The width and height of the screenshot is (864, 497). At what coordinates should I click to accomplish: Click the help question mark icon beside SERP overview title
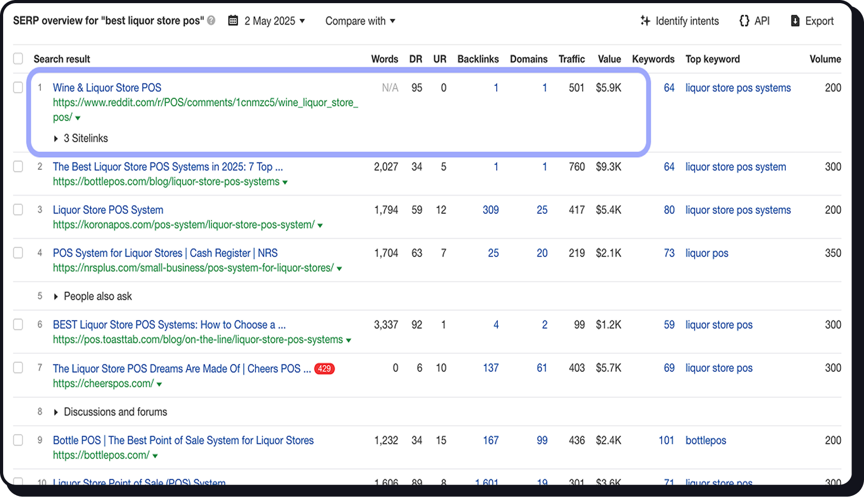pos(211,20)
